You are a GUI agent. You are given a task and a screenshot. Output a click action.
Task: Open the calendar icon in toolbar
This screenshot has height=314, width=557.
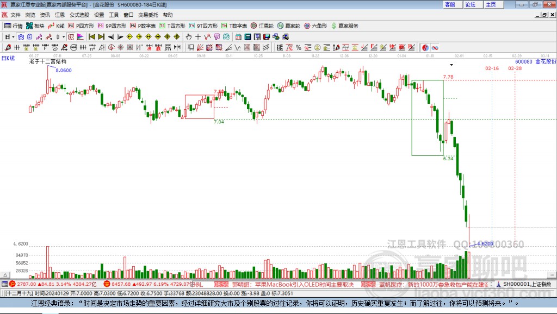pos(238,37)
